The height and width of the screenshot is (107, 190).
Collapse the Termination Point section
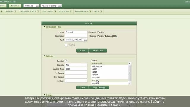pos(44,27)
